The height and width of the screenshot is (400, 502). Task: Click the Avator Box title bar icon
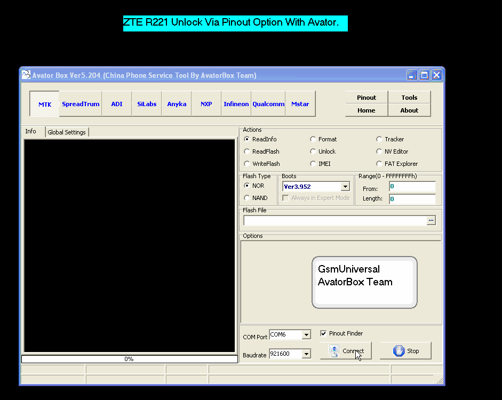pyautogui.click(x=26, y=75)
